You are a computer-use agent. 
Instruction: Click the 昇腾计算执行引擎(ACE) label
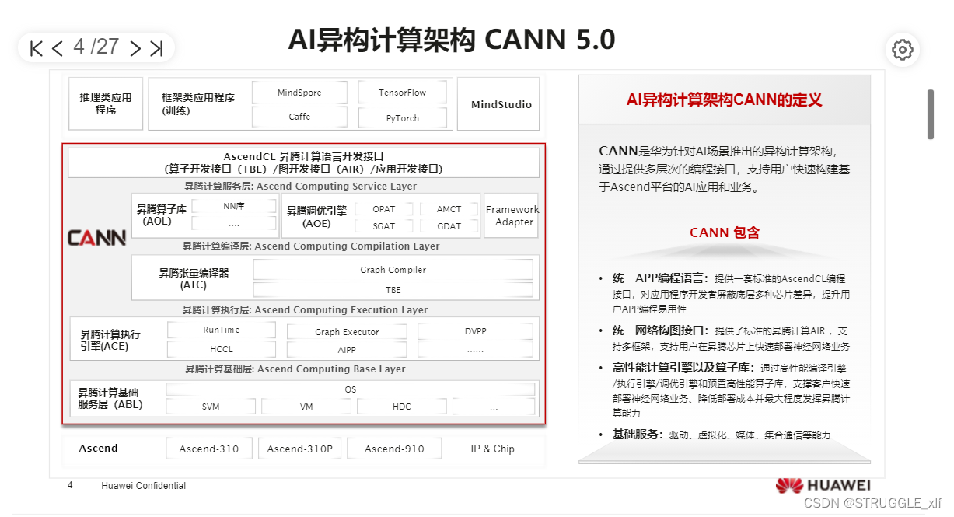110,341
